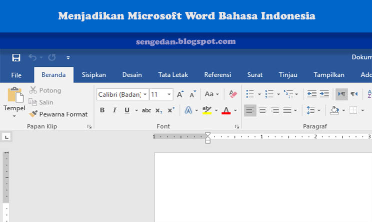
Task: Open the Font dialog launcher
Action: pos(237,127)
